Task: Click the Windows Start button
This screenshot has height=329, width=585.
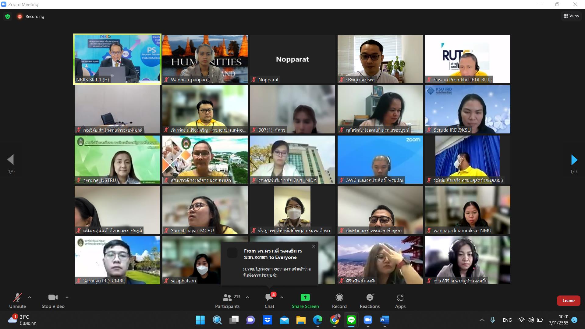Action: tap(200, 320)
